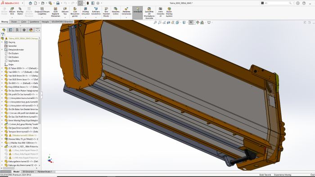
Task: Print the document using the printer icon
Action: (58, 3)
